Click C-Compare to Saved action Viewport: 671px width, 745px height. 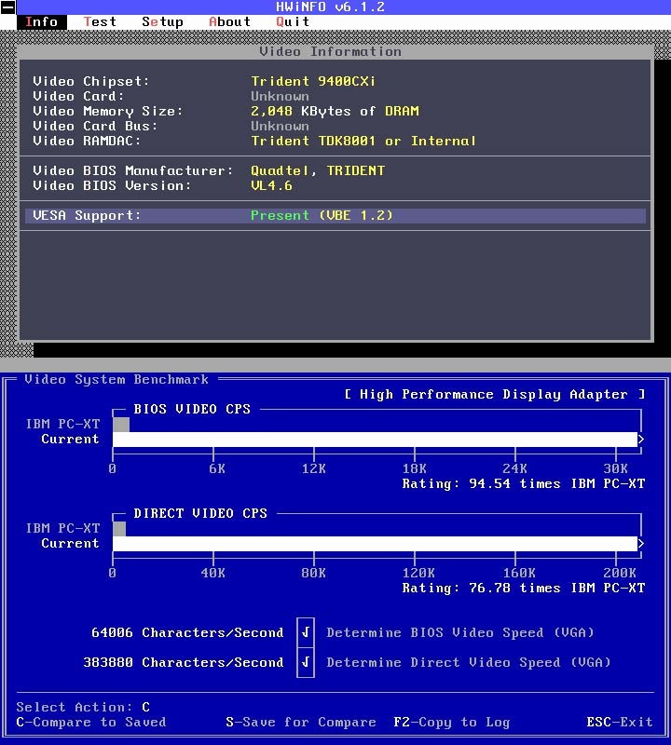91,723
